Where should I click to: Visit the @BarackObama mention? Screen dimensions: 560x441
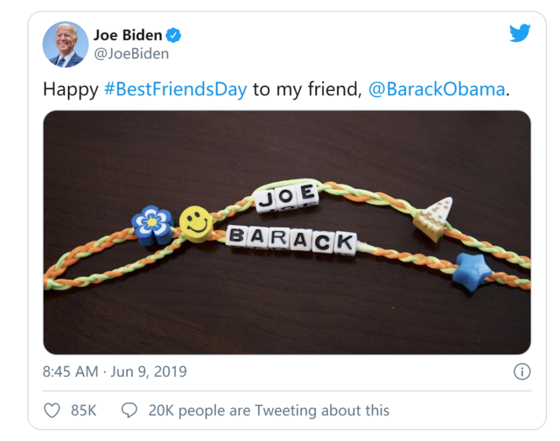point(436,90)
